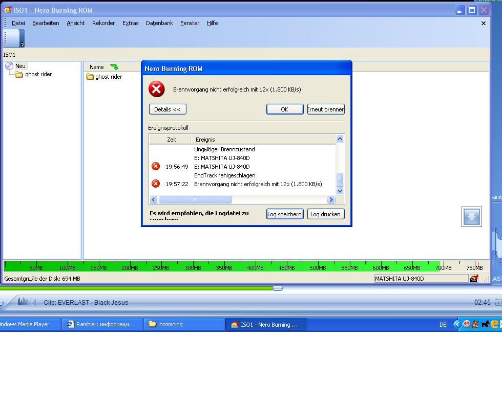The image size is (502, 409).
Task: Click the MATSHITA UJ-840D recorder field
Action: (421, 279)
